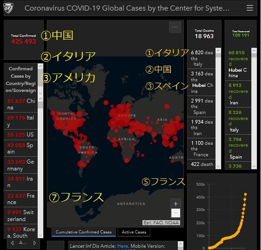Screen dimensions: 261x250
Task: Select 3 163 deaths Hubei China entry
Action: (201, 82)
